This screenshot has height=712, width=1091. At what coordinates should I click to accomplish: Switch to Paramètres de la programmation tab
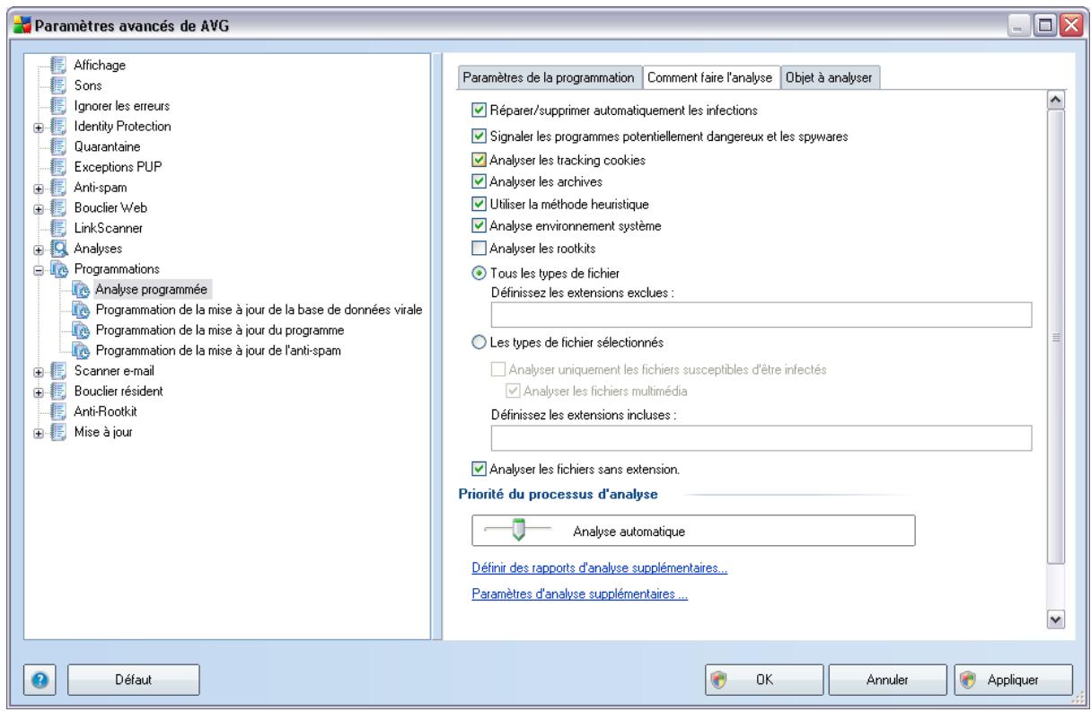pos(549,77)
